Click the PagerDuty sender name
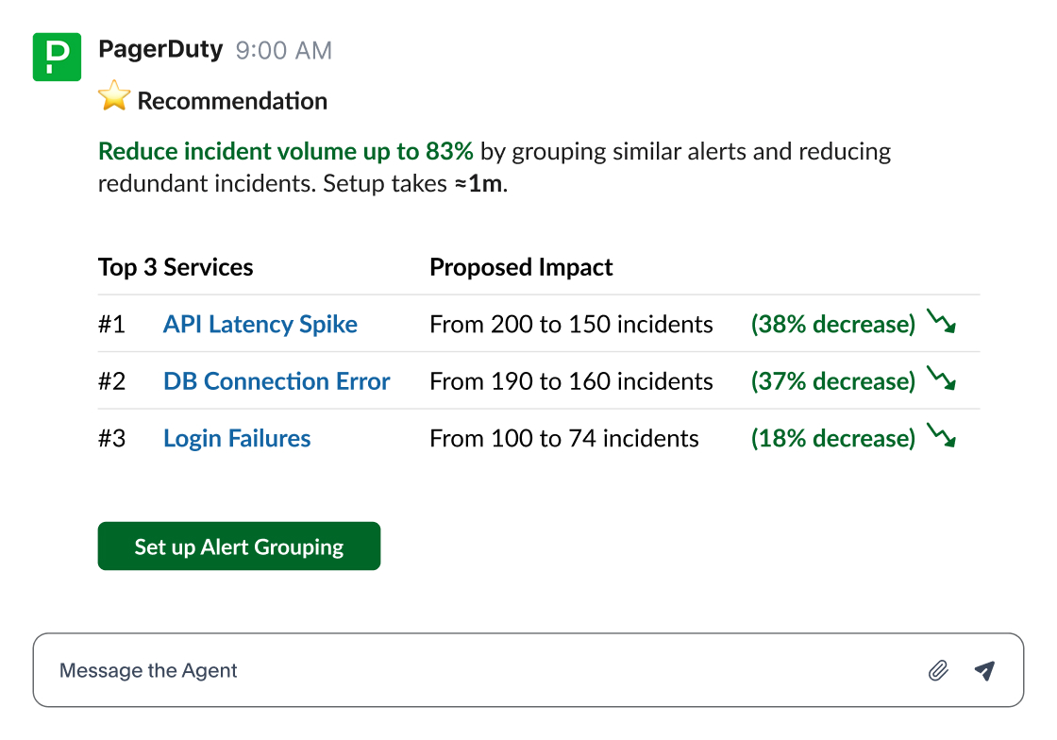1057x740 pixels. pyautogui.click(x=160, y=50)
